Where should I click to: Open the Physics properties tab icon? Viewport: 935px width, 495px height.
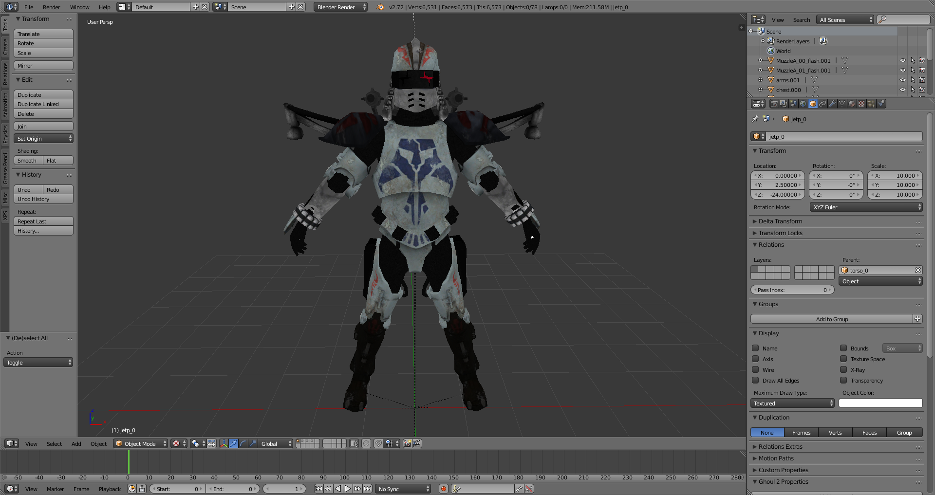pyautogui.click(x=881, y=104)
